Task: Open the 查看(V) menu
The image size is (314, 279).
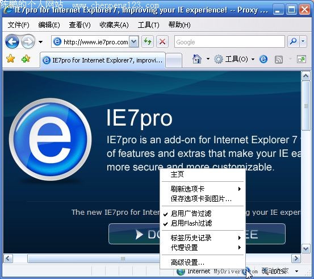Action: [x=79, y=25]
